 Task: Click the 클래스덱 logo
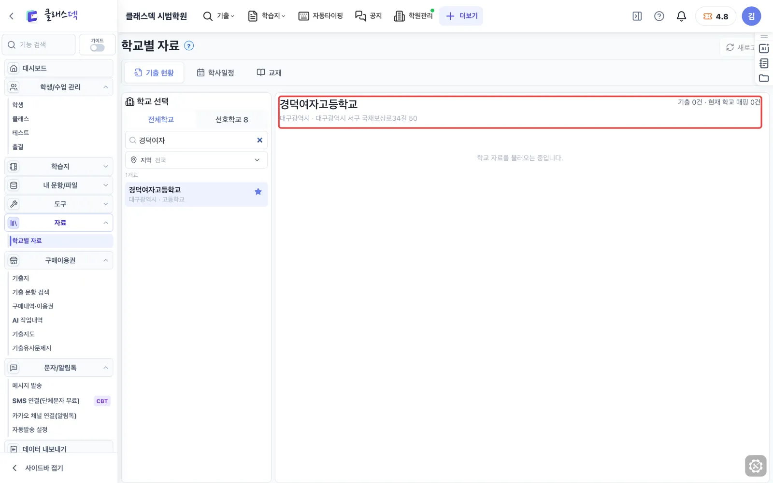[x=52, y=15]
